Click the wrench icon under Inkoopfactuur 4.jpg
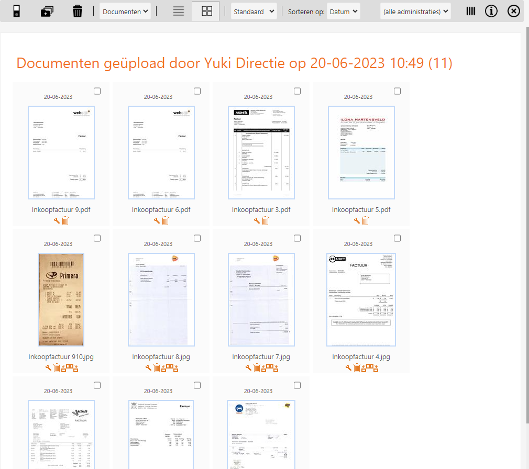 coord(349,368)
